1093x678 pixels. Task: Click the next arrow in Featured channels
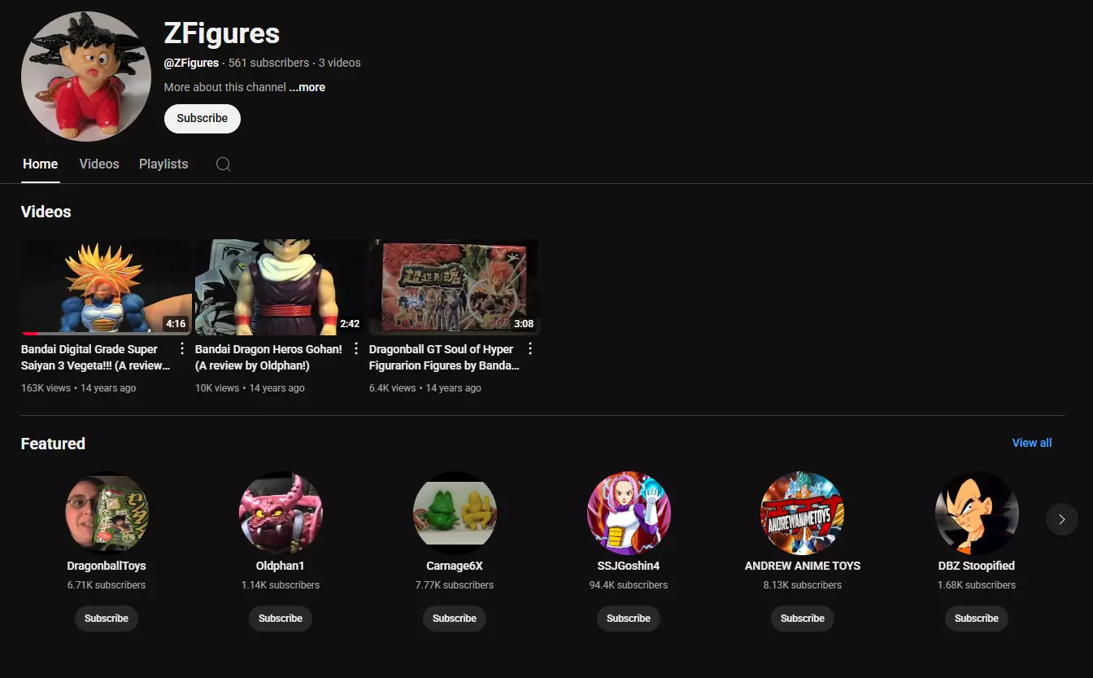[1061, 519]
